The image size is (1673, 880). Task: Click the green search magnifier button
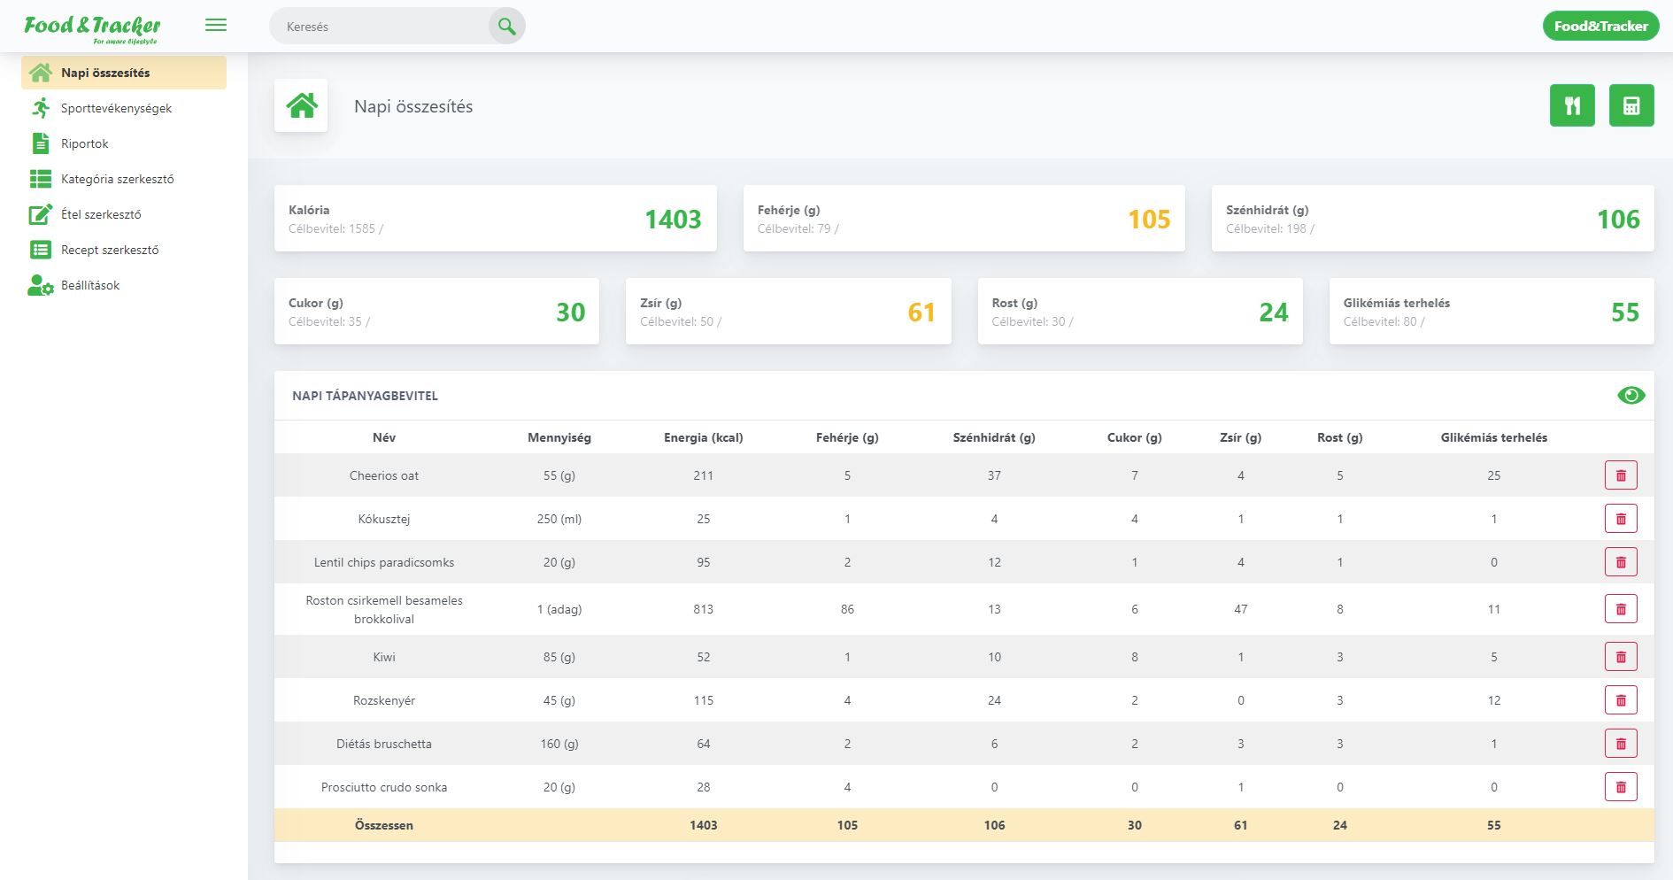coord(506,27)
